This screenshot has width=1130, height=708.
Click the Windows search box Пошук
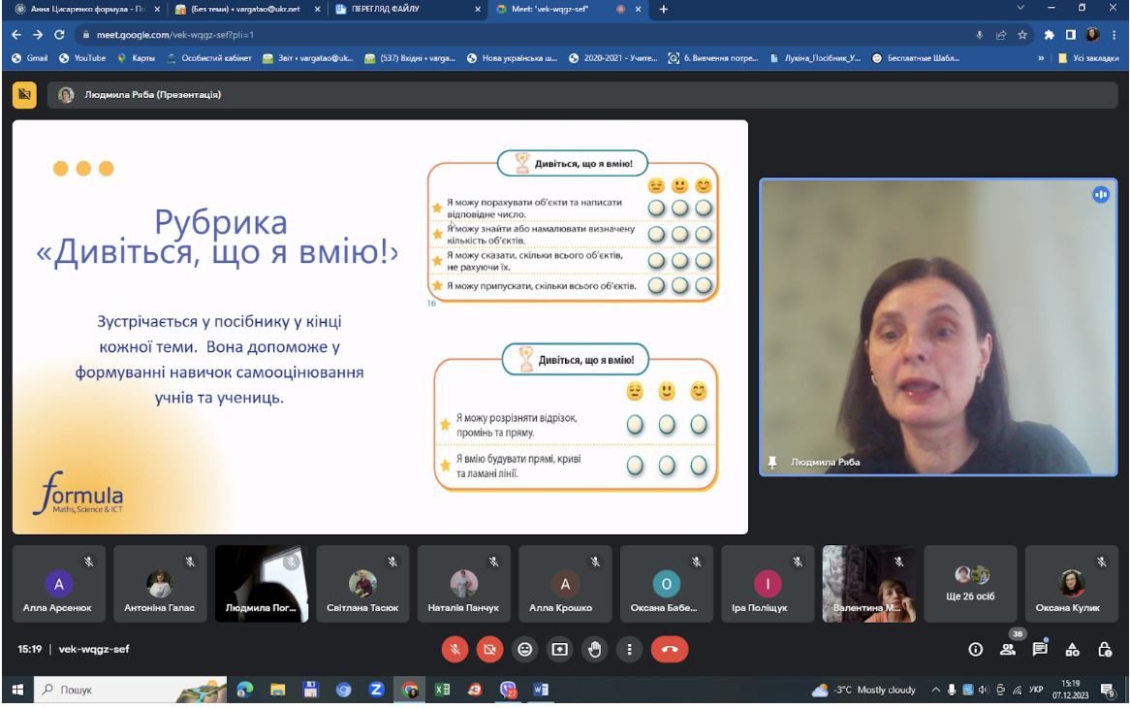130,690
